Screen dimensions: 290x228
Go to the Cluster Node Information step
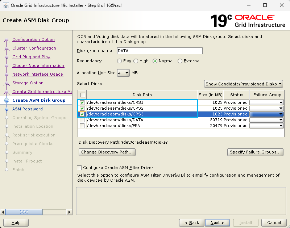[x=38, y=66]
